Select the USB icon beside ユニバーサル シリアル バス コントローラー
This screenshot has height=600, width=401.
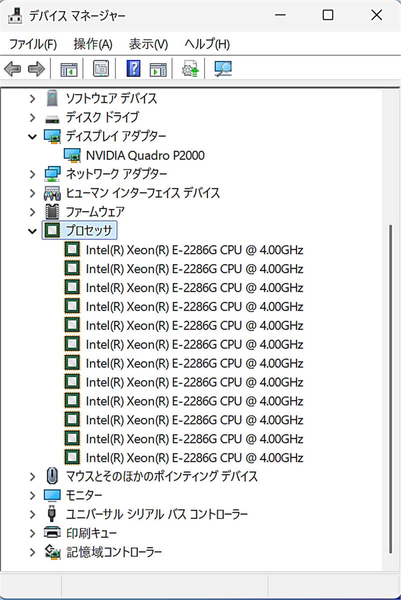pyautogui.click(x=52, y=513)
